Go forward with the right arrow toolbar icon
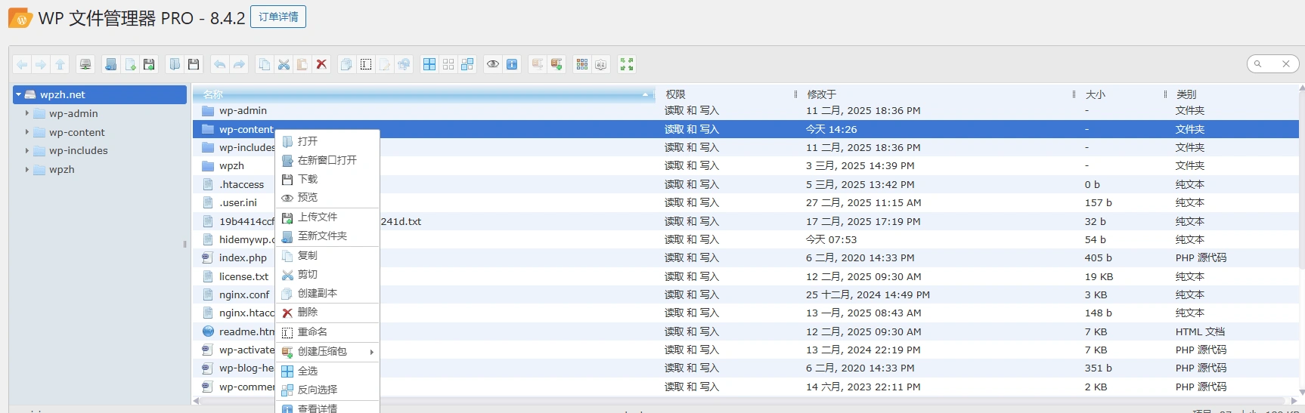The height and width of the screenshot is (413, 1305). click(41, 64)
